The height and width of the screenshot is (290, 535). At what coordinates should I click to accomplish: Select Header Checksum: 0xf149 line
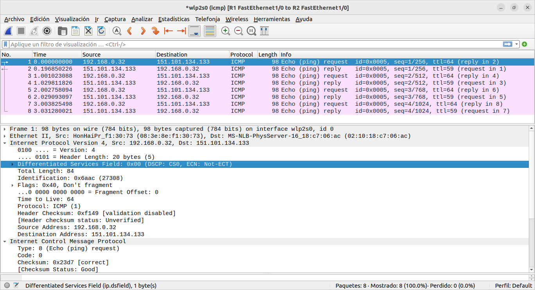97,213
